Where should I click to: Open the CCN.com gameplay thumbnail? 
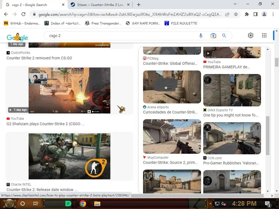232,138
